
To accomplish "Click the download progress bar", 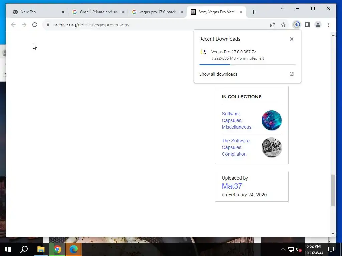I will [247, 65].
